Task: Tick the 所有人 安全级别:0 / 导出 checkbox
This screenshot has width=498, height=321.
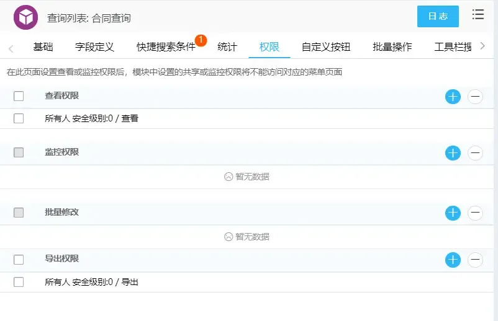Action: coord(19,282)
